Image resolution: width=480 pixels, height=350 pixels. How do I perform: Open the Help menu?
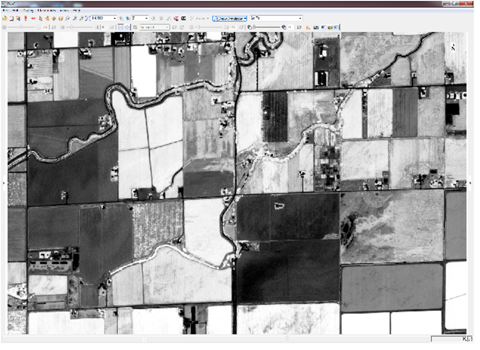click(77, 10)
